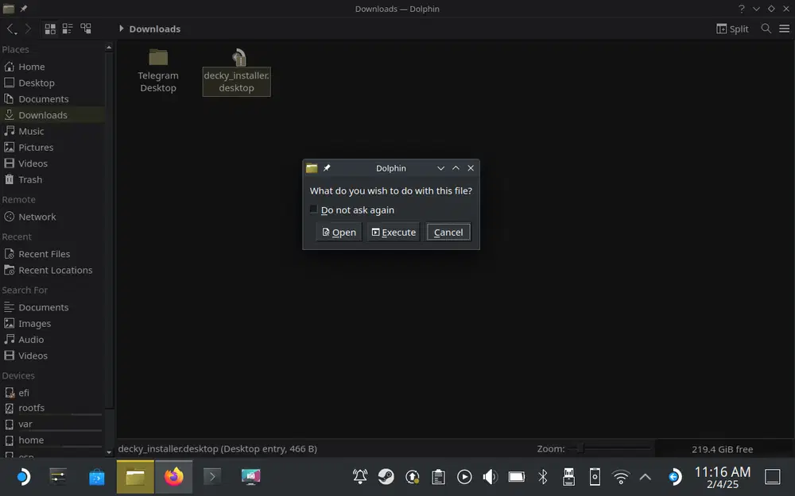Click the Places panel scroll up arrow
Viewport: 795px width, 496px height.
point(109,48)
